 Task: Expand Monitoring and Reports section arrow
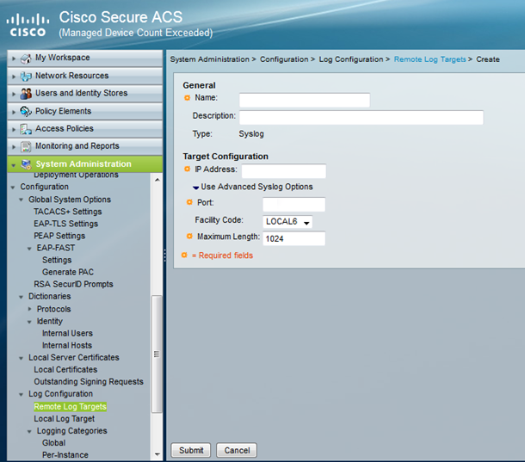click(x=14, y=146)
